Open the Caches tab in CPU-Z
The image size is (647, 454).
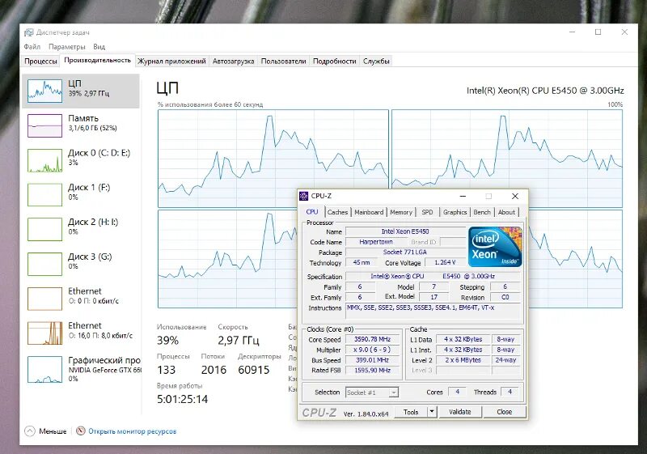click(x=337, y=212)
